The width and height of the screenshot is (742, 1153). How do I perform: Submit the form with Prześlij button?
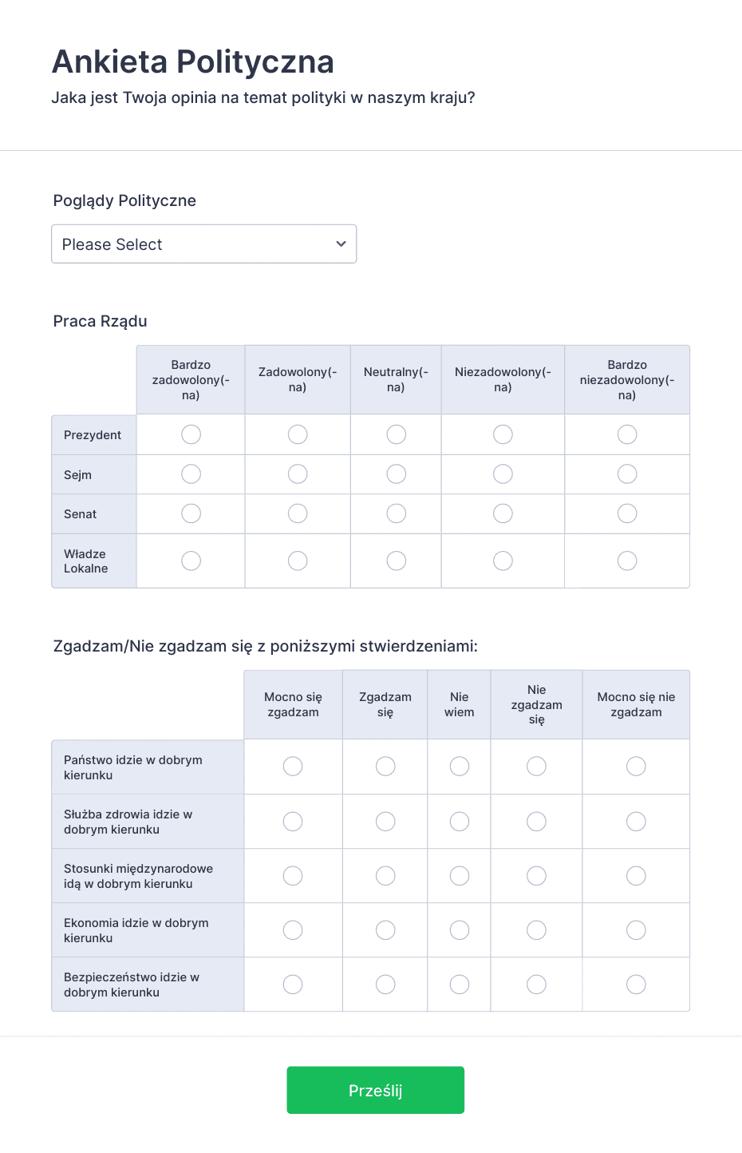click(x=376, y=1090)
